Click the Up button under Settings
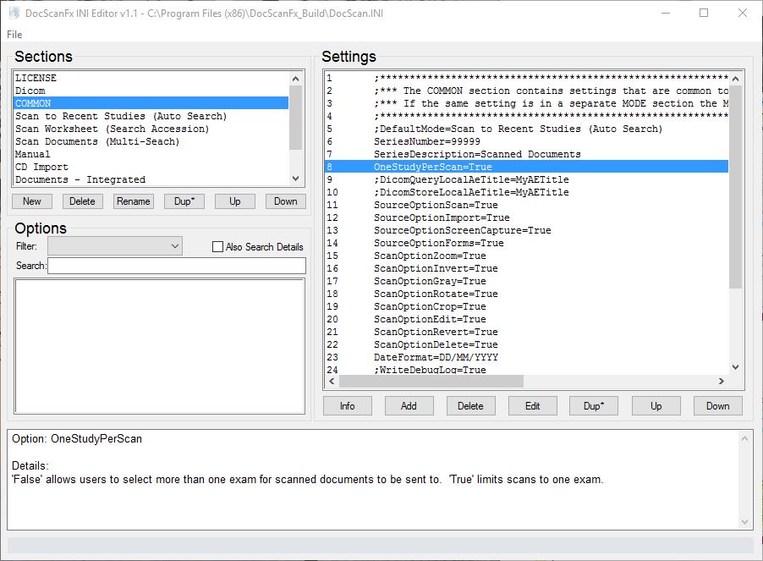The image size is (763, 561). pos(656,406)
